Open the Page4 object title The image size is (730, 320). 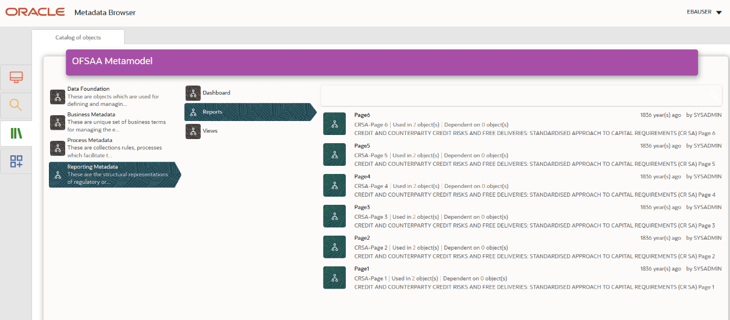click(x=362, y=176)
